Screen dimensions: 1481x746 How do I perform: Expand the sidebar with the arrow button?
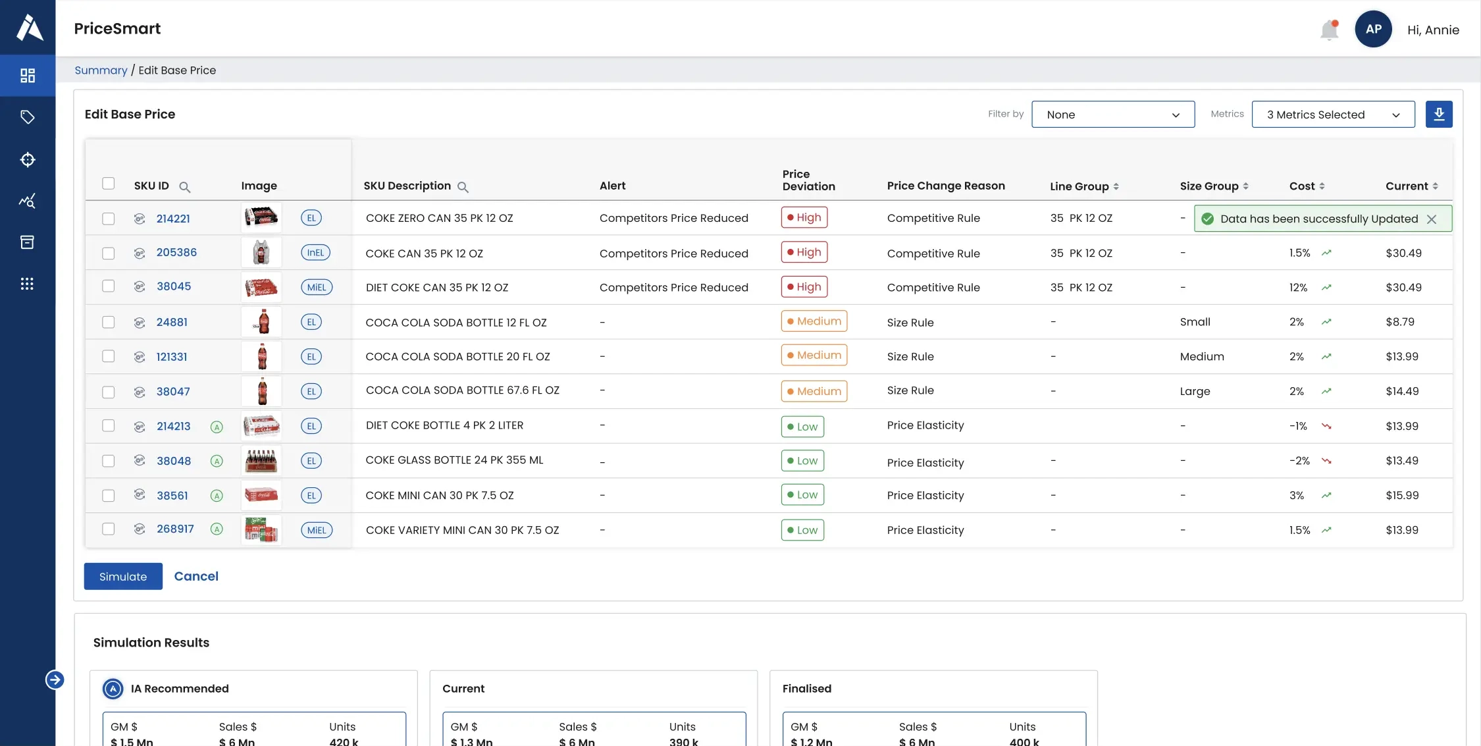tap(55, 679)
